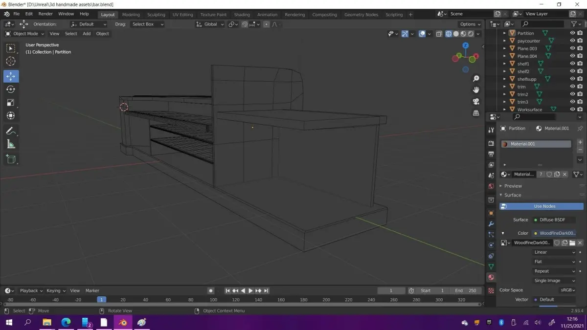Open the Flat projection dropdown
The image size is (587, 330).
point(554,262)
